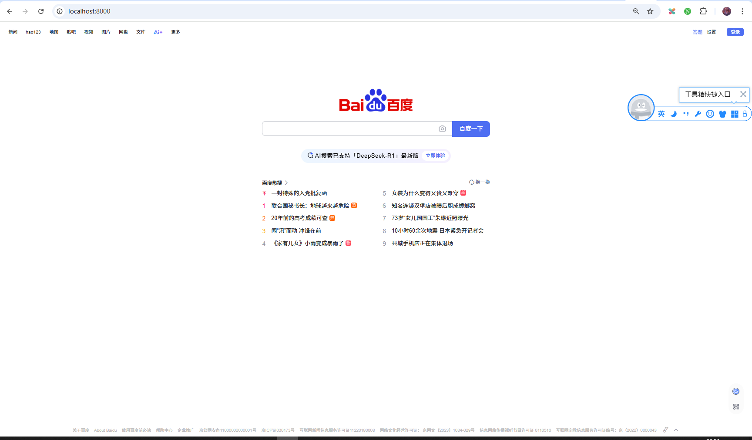Click About Baidu in the footer

point(105,430)
